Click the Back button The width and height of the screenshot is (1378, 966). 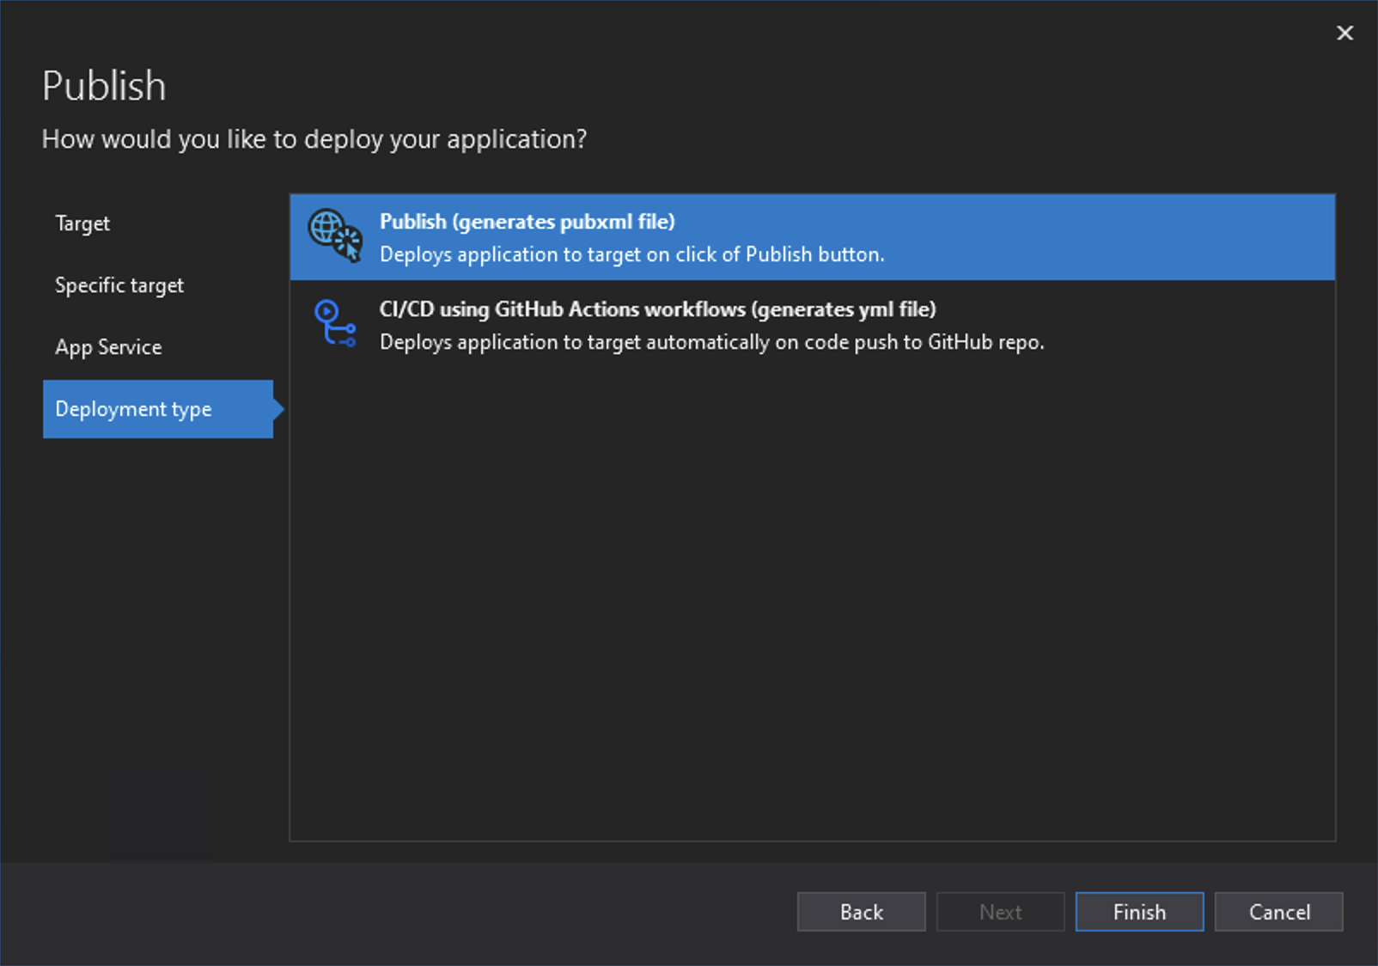[861, 912]
